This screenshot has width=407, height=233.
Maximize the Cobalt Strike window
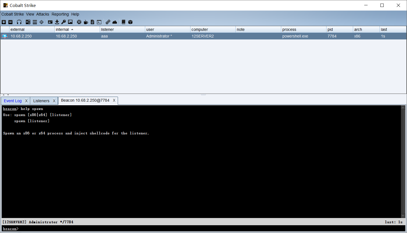click(x=382, y=5)
